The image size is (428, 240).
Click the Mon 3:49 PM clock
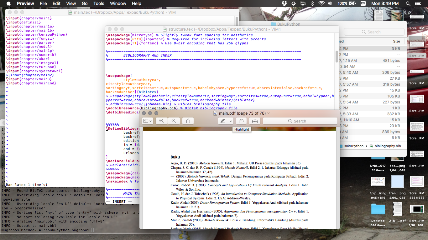(x=385, y=3)
